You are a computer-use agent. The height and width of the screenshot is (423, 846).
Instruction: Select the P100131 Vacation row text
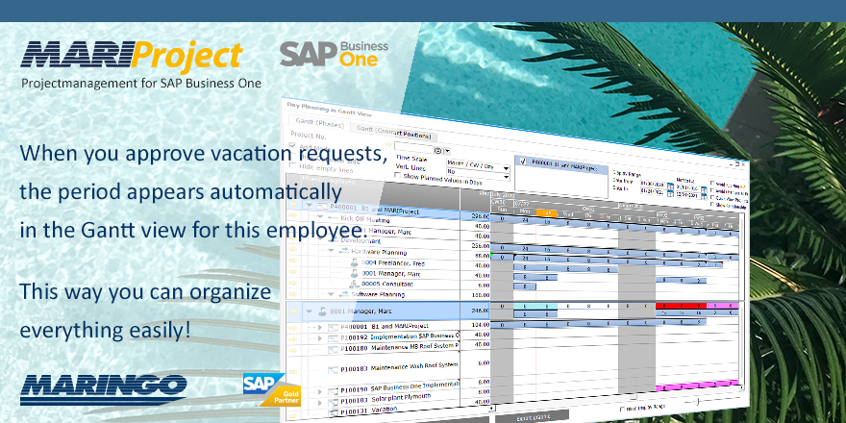pyautogui.click(x=368, y=411)
